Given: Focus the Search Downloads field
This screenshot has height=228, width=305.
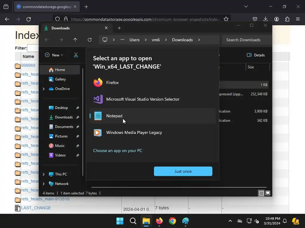Looking at the screenshot, I should click(247, 40).
